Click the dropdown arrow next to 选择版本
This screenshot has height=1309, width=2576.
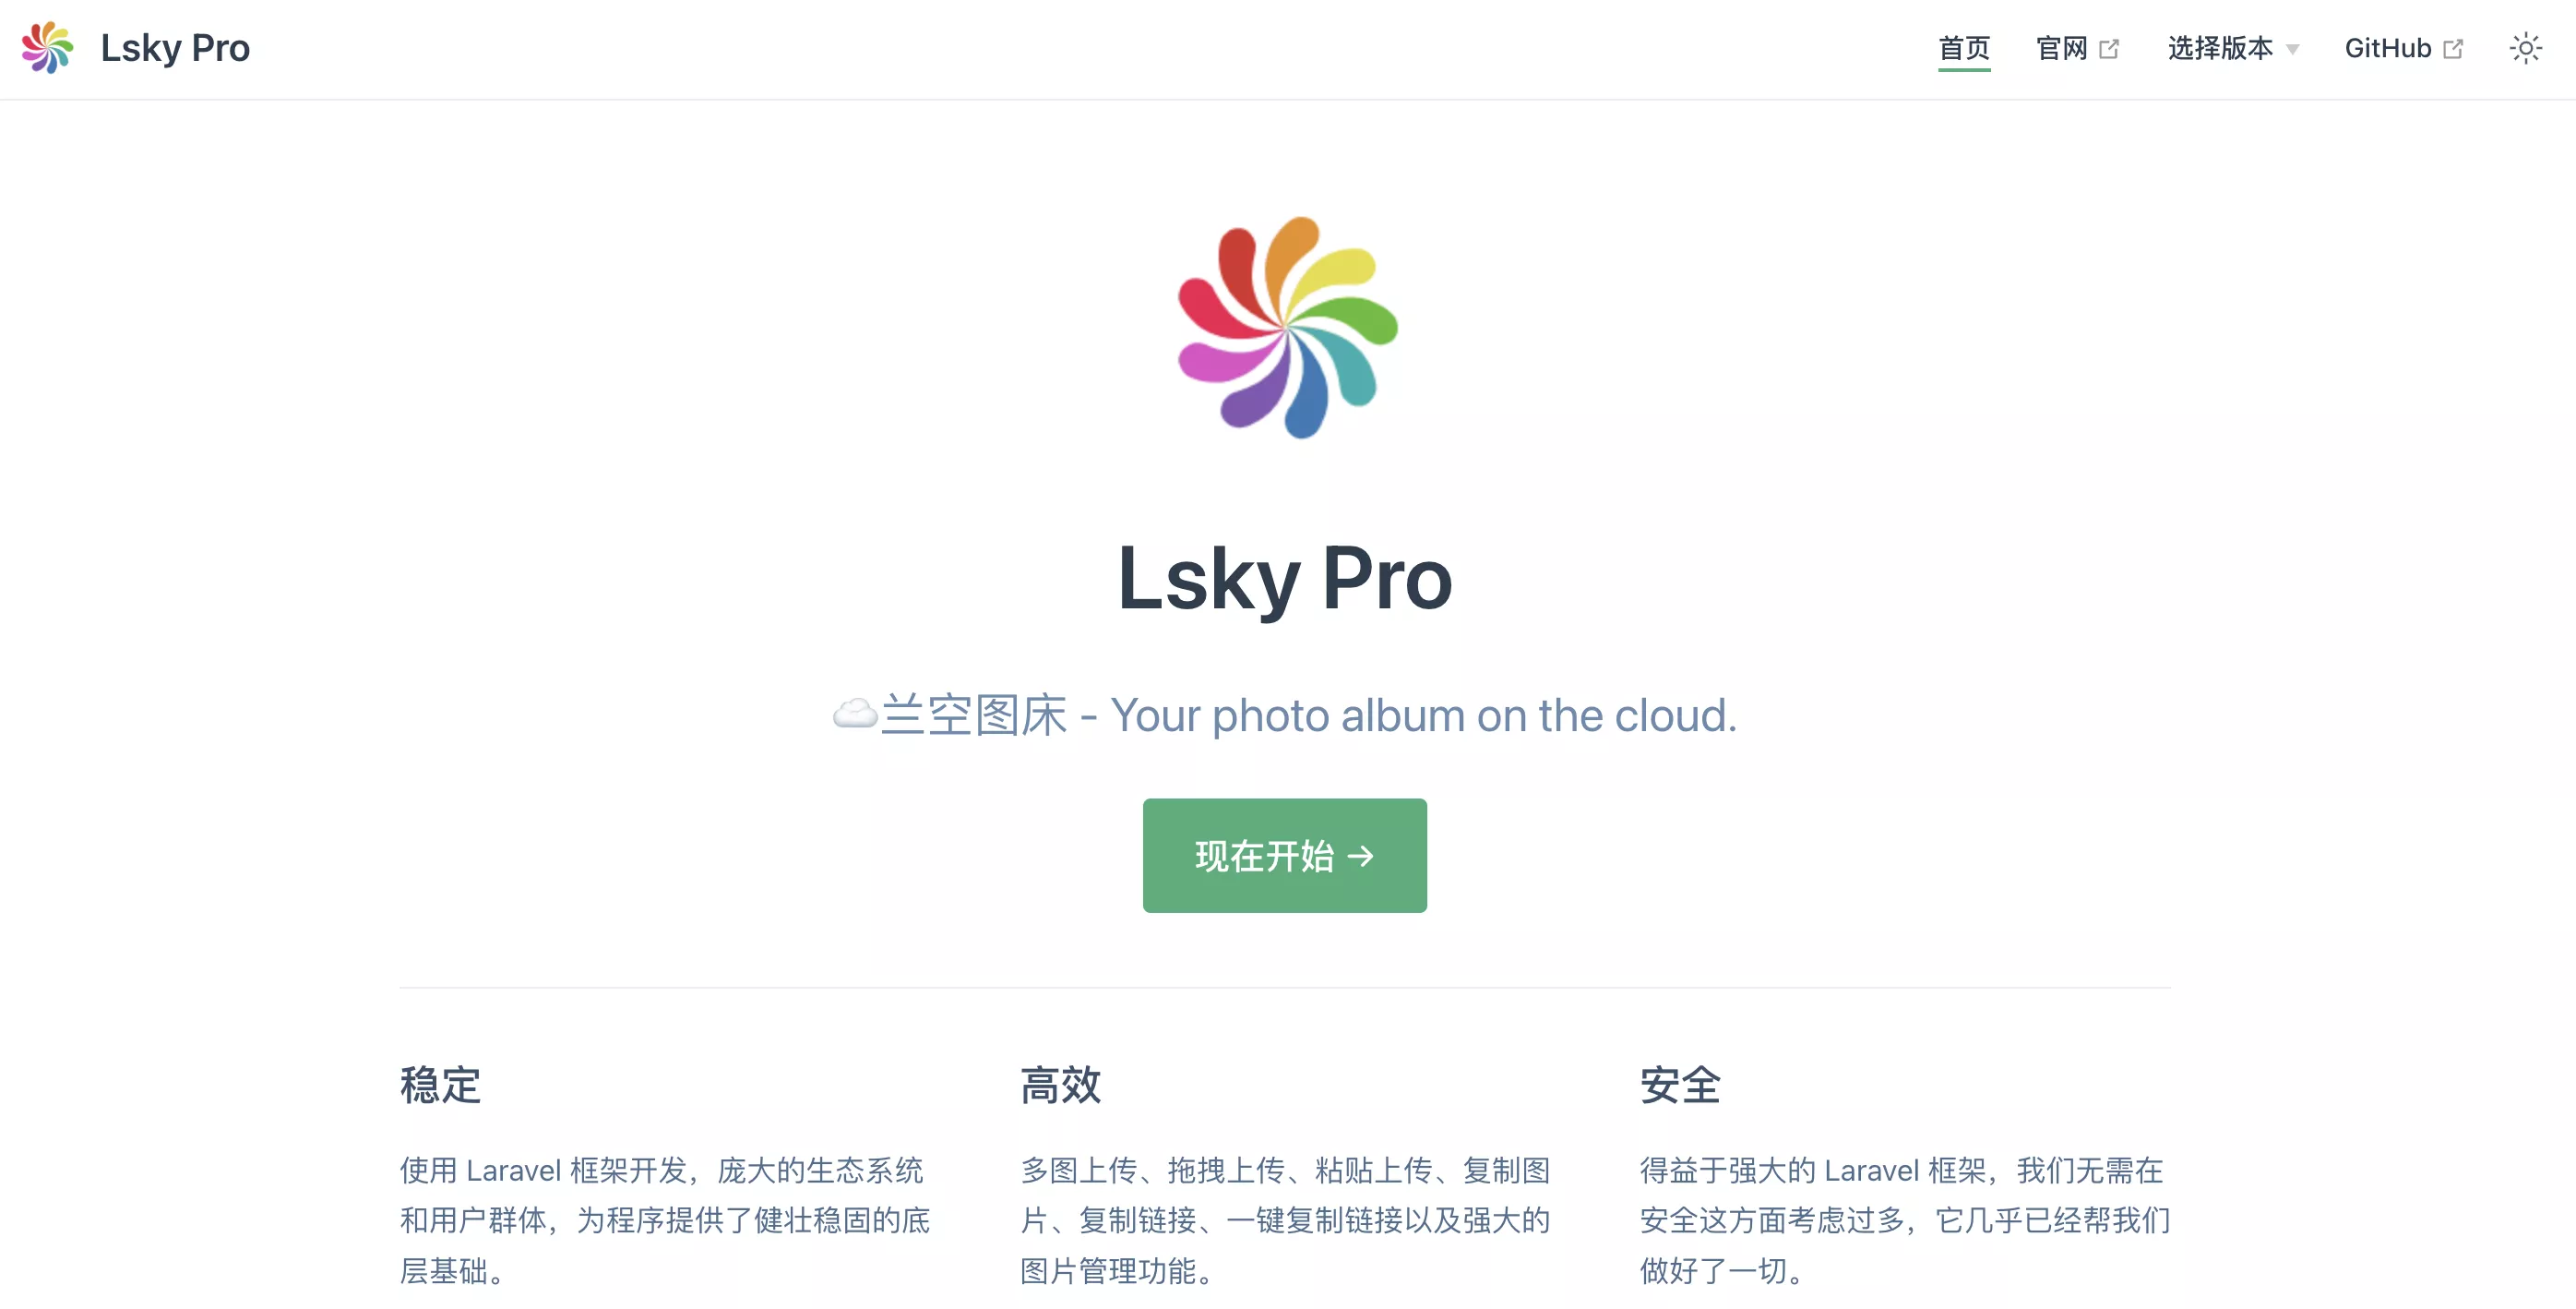2292,49
